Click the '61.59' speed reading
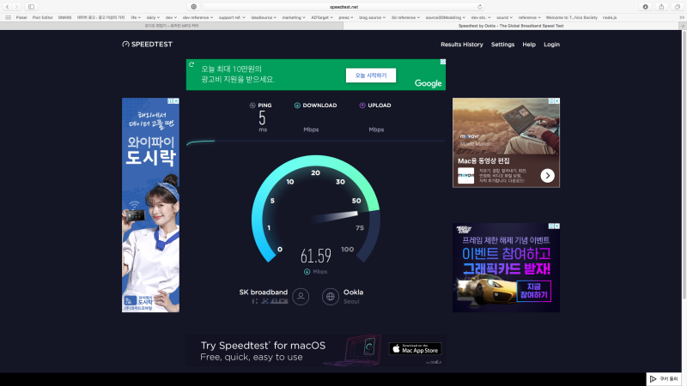Viewport: 687px width, 386px height. pyautogui.click(x=316, y=256)
